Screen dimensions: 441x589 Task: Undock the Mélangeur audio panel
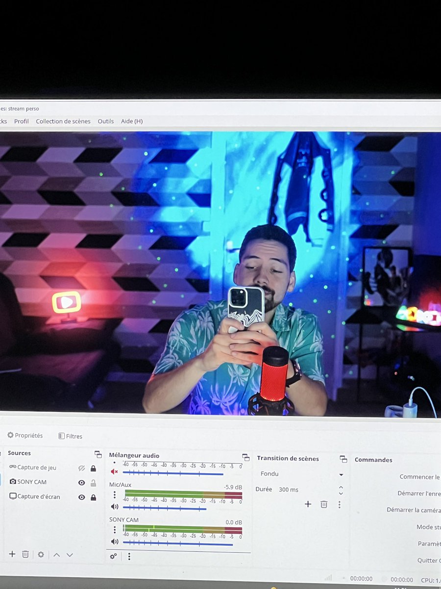(x=246, y=457)
